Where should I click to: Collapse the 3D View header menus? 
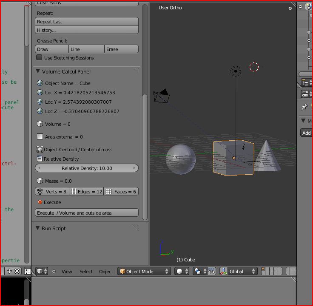[x=54, y=272]
